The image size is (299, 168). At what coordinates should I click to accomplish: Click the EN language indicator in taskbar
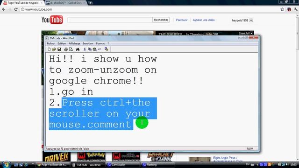click(248, 164)
